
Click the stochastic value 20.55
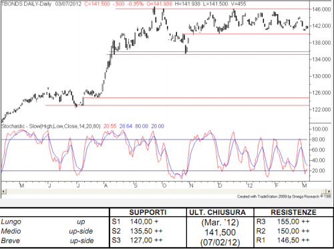tap(110, 126)
